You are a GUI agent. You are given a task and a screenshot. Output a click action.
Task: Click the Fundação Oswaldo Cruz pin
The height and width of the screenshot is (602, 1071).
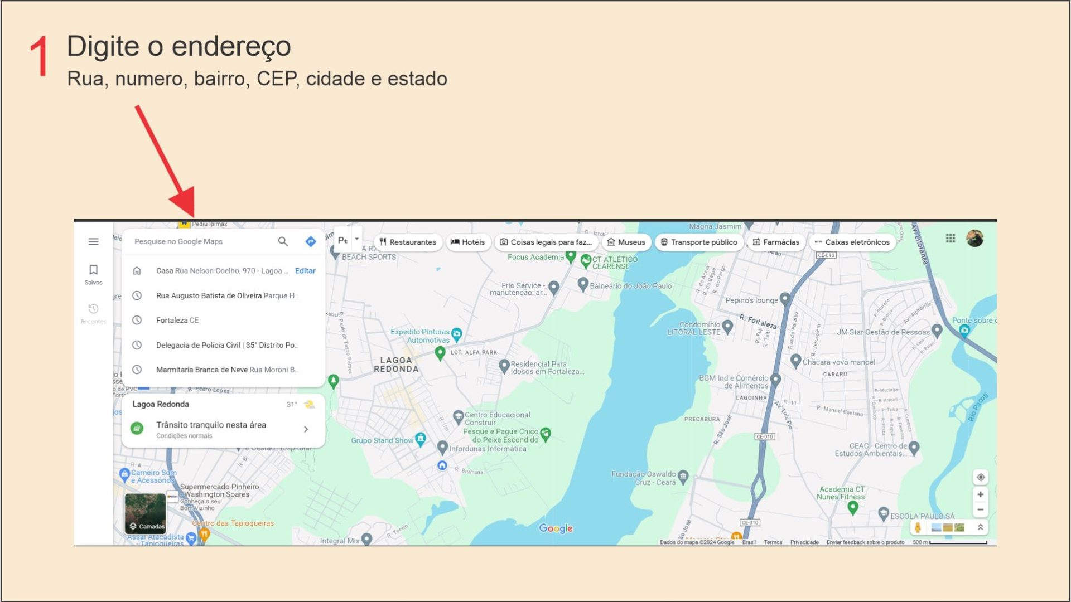pyautogui.click(x=683, y=477)
